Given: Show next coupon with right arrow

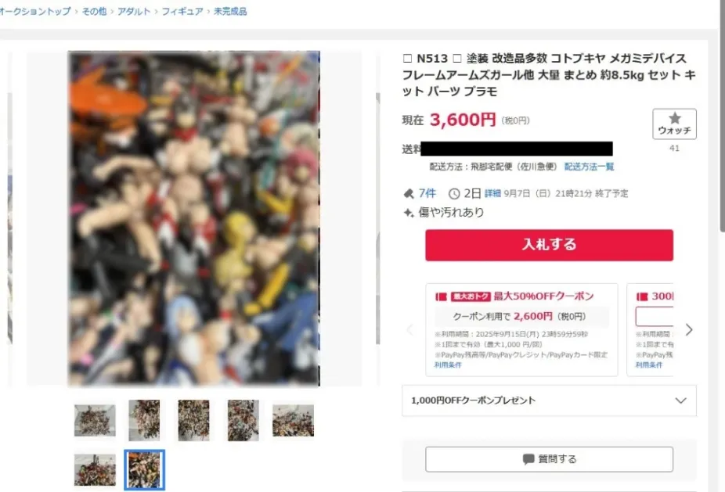Looking at the screenshot, I should click(x=689, y=329).
